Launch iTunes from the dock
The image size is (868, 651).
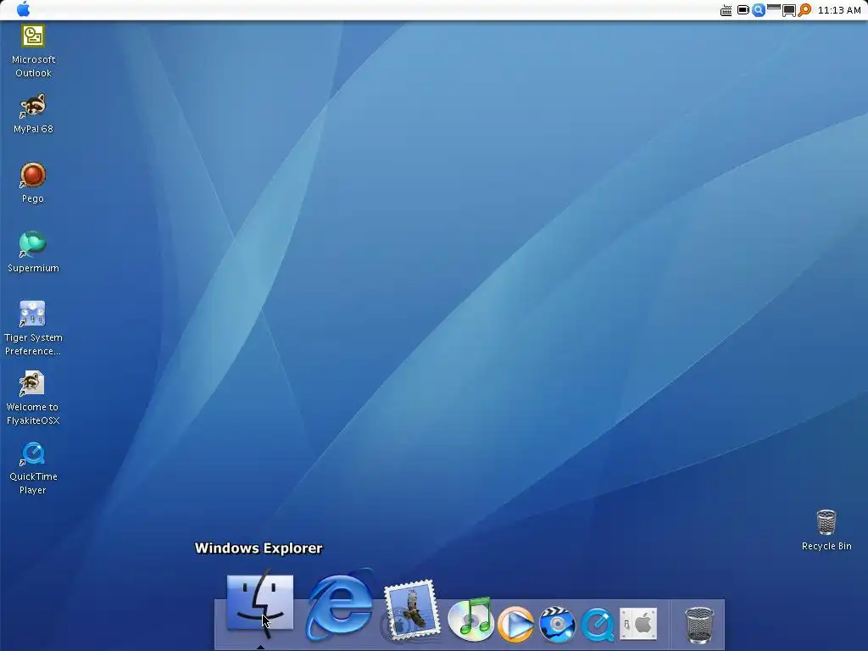point(470,619)
